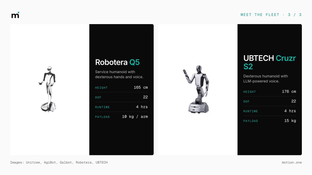Click the '176 cm' height value

point(289,92)
